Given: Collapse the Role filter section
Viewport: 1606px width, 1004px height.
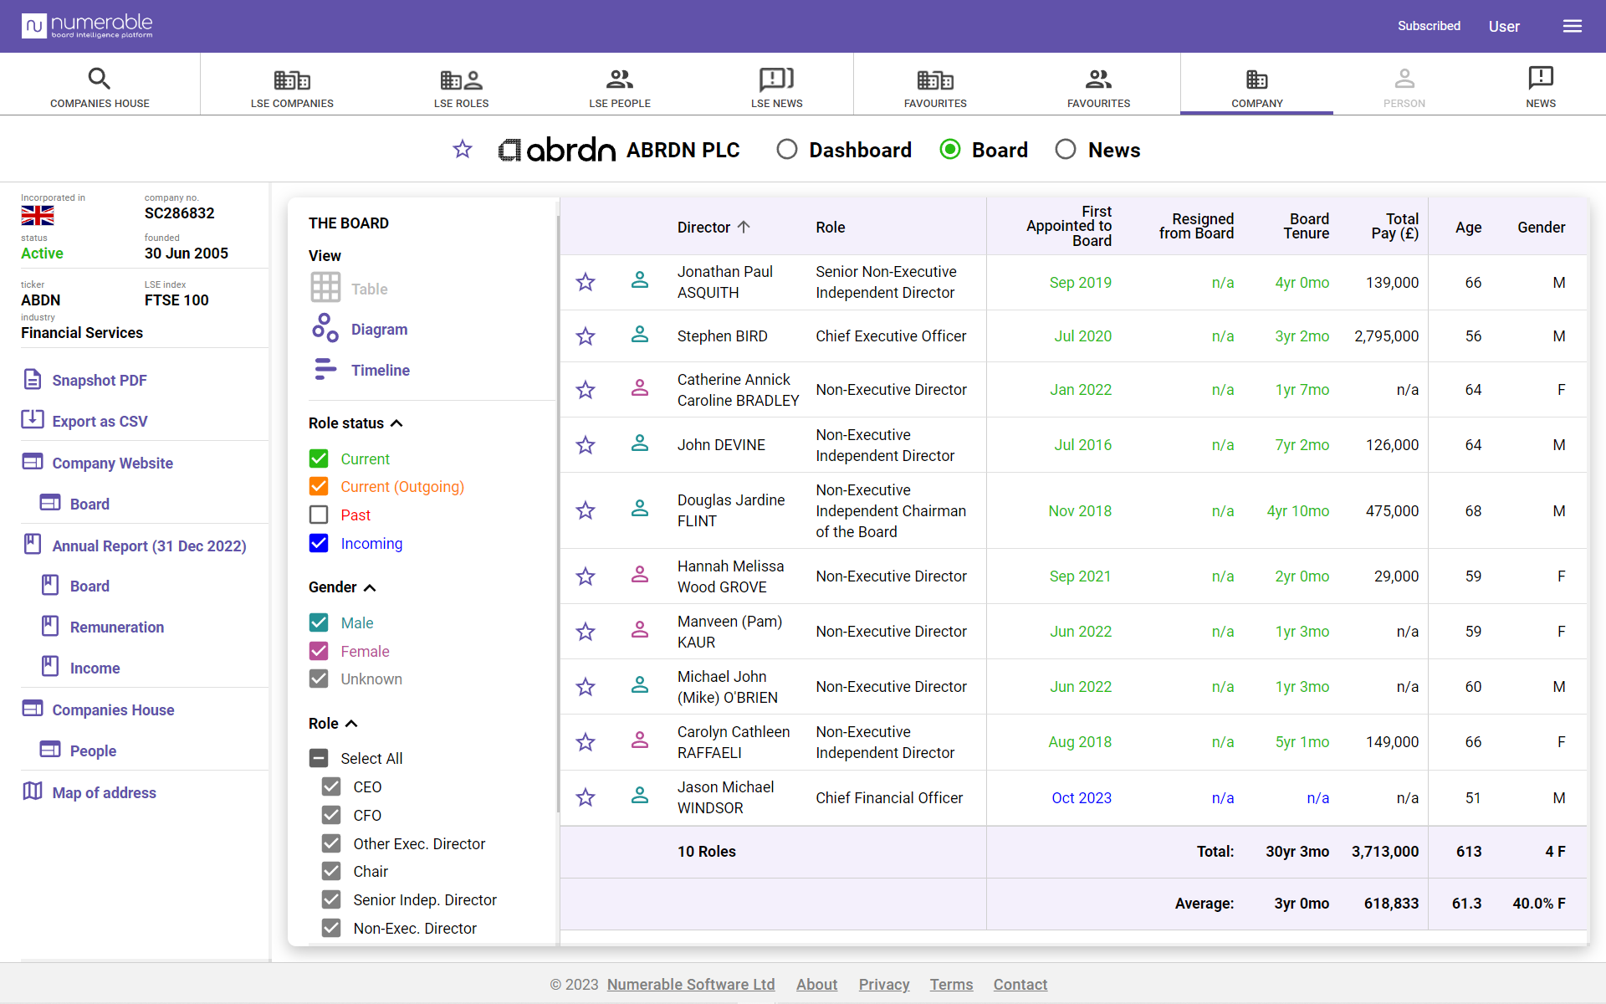Looking at the screenshot, I should [351, 724].
